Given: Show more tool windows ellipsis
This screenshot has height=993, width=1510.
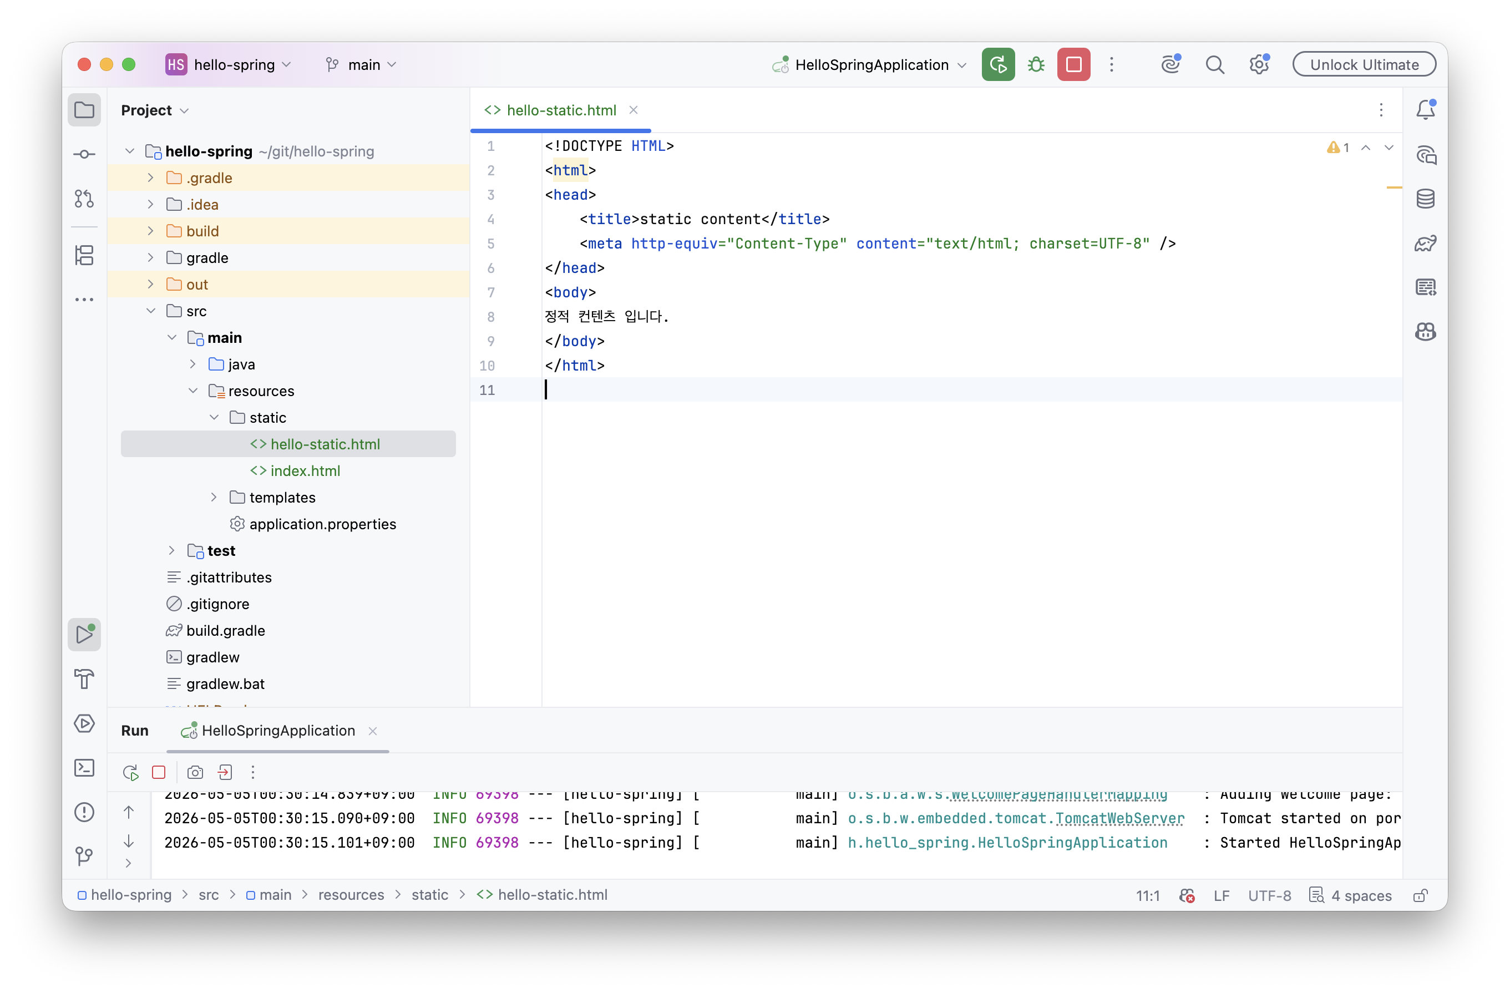Looking at the screenshot, I should tap(84, 300).
